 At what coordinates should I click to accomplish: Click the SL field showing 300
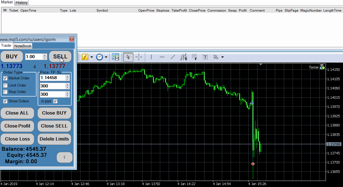53,94
